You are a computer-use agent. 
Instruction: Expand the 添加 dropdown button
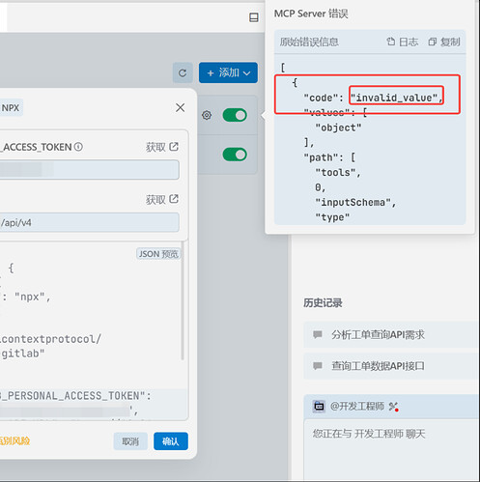tap(228, 72)
